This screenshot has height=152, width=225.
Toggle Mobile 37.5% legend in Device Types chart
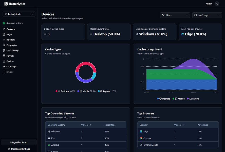86,91
